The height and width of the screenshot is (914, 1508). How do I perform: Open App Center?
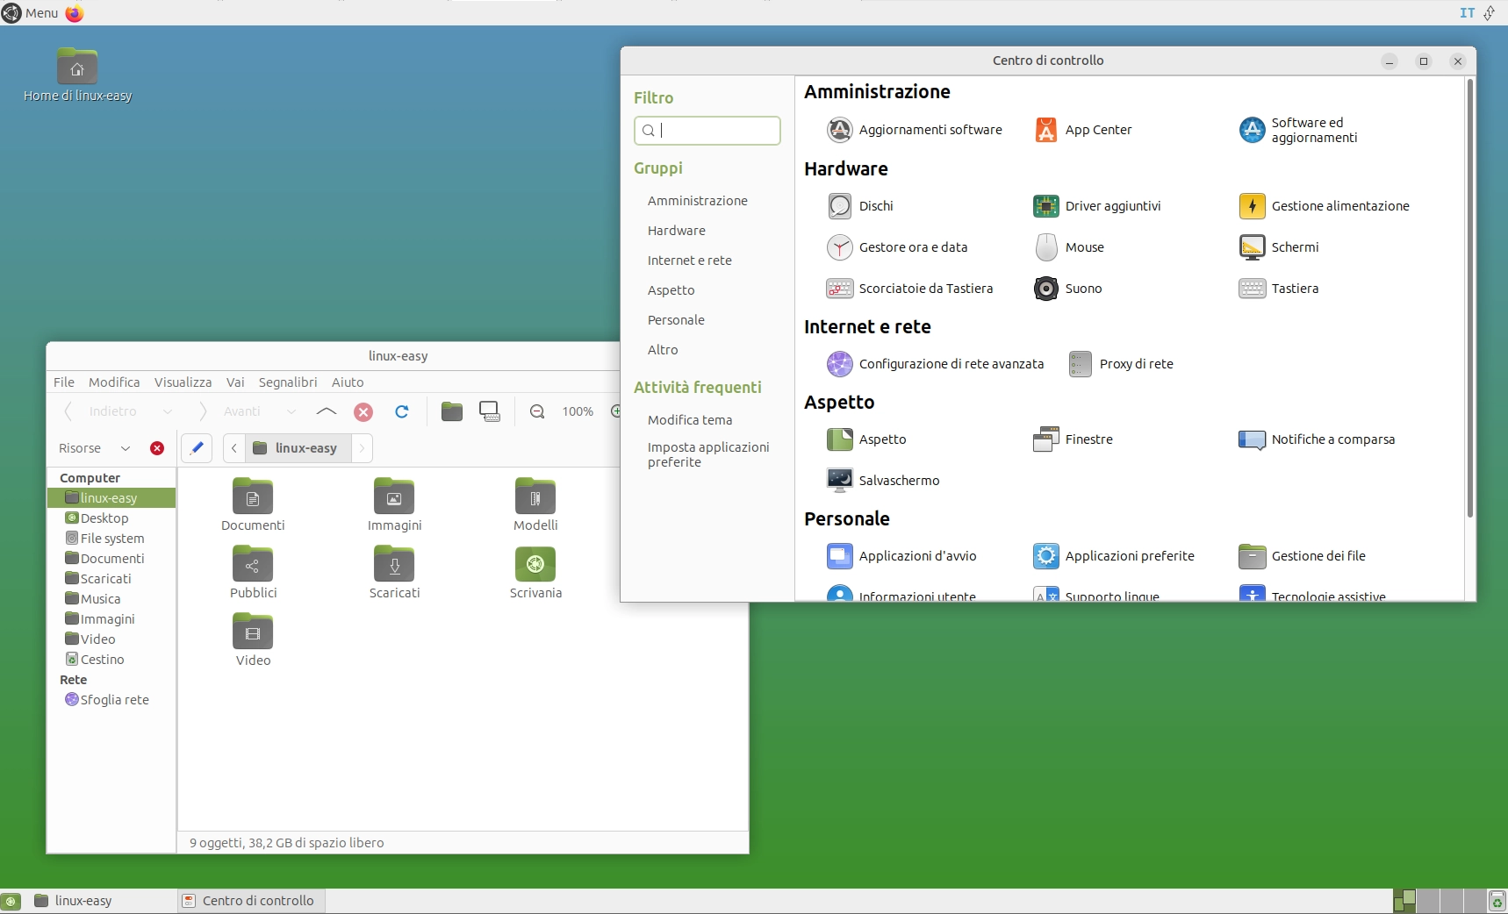point(1098,130)
